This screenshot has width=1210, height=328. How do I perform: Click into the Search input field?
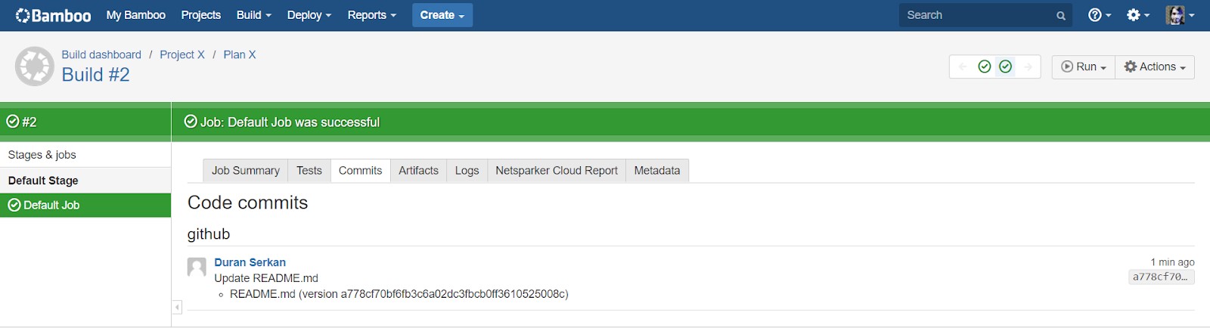click(x=976, y=15)
